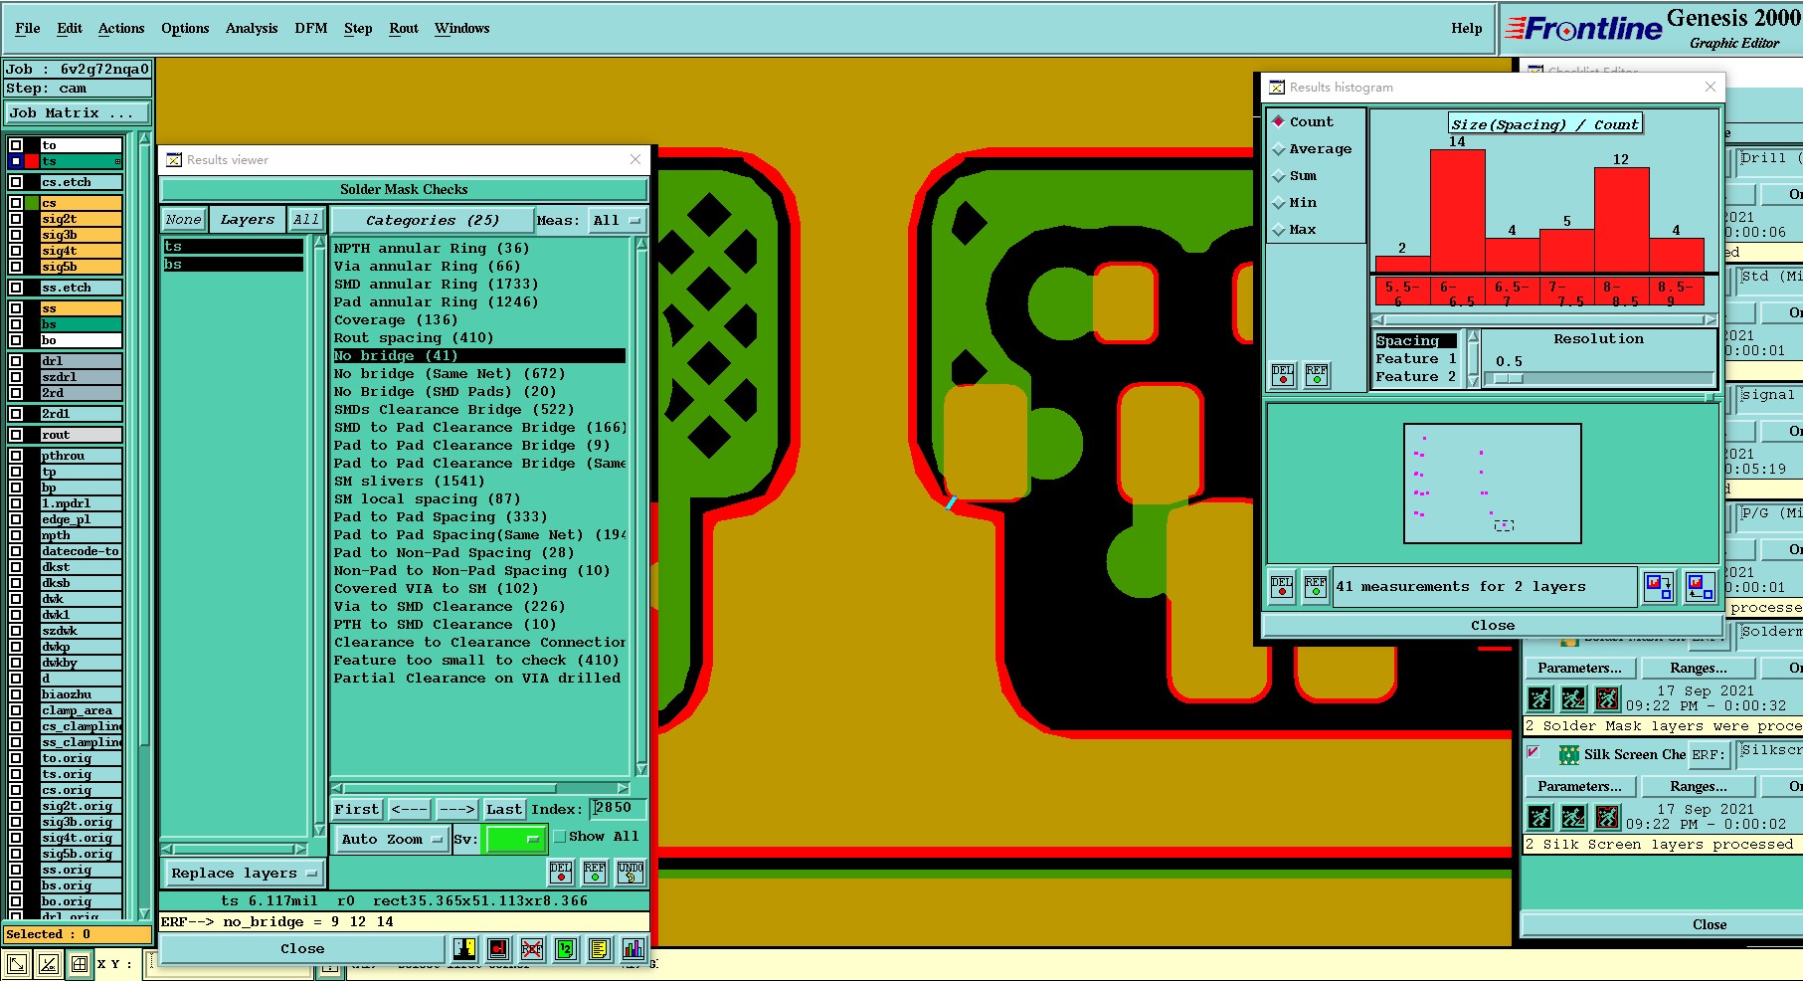The width and height of the screenshot is (1803, 981).
Task: Click the categories list vertical scrollbar
Action: point(641,507)
